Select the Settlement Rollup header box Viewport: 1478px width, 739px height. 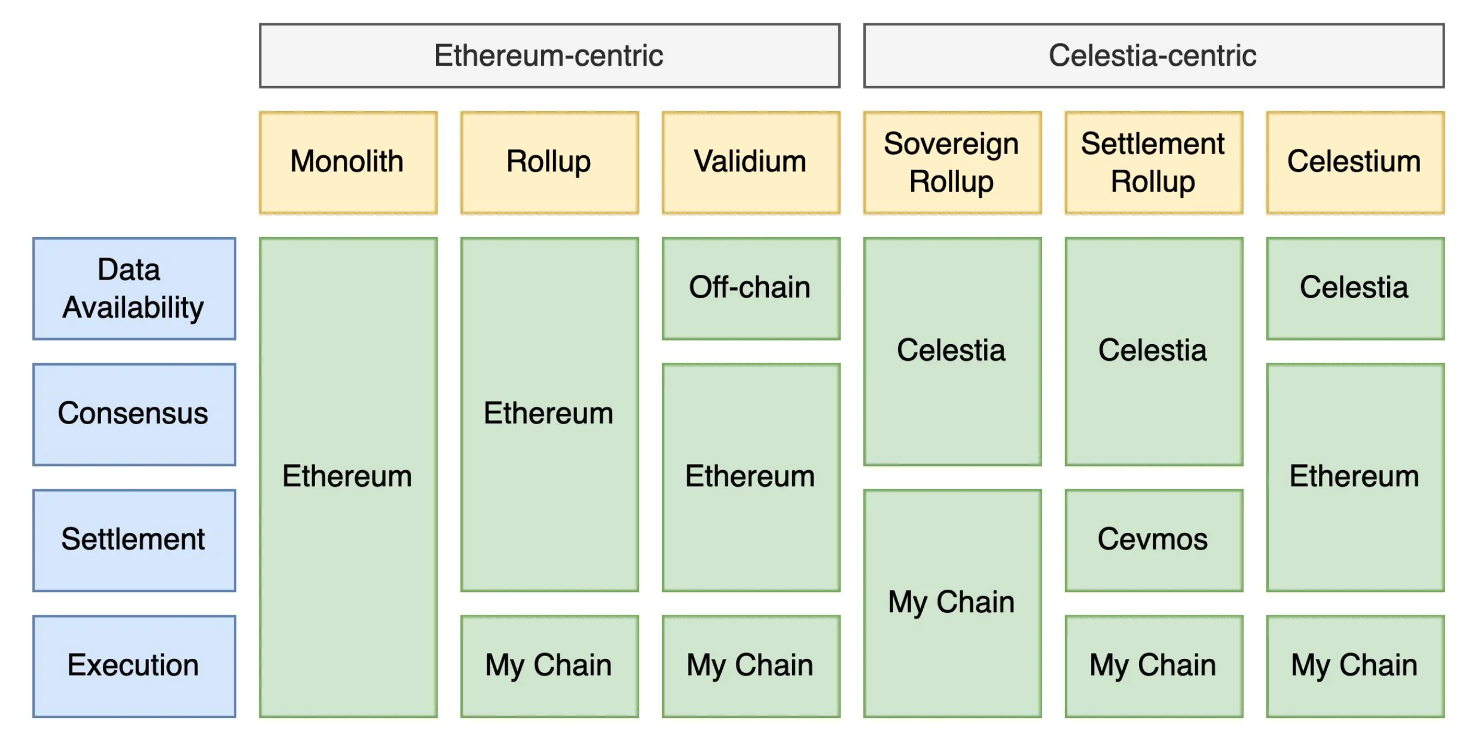pyautogui.click(x=1154, y=162)
